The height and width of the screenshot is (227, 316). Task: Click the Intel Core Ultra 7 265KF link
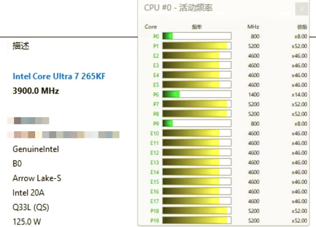(x=59, y=76)
